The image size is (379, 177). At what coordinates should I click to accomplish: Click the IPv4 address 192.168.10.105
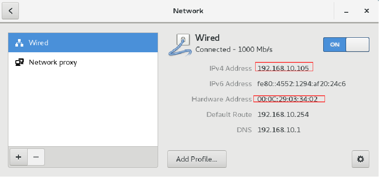click(x=283, y=69)
